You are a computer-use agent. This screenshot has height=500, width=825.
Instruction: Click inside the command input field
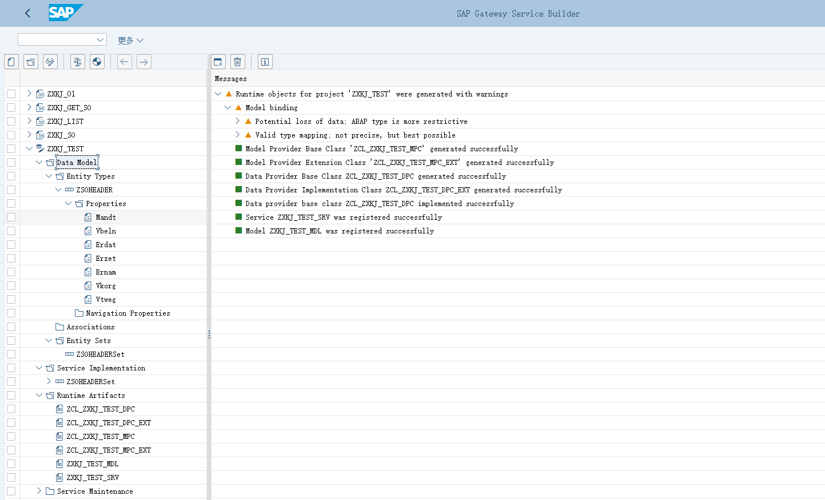57,39
